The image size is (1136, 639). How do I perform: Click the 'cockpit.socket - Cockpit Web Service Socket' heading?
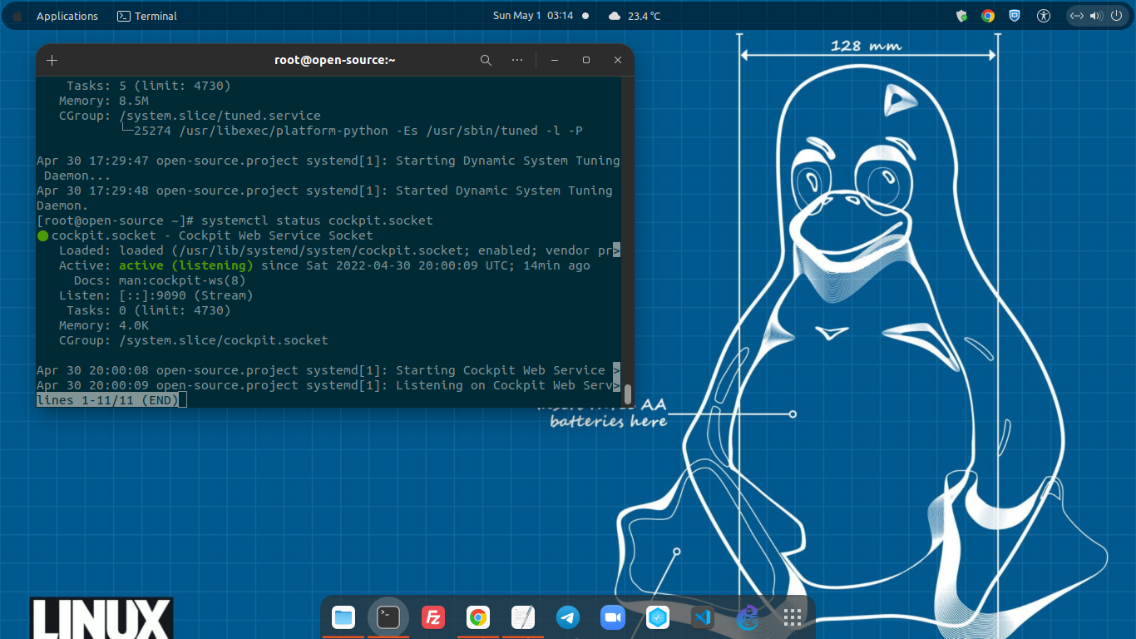212,235
